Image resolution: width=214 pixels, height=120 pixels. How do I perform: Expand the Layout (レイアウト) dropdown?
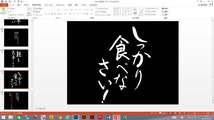(x=38, y=9)
